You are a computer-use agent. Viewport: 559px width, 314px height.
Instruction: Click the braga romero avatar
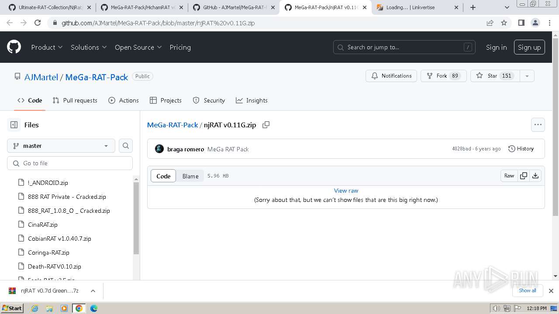tap(159, 149)
